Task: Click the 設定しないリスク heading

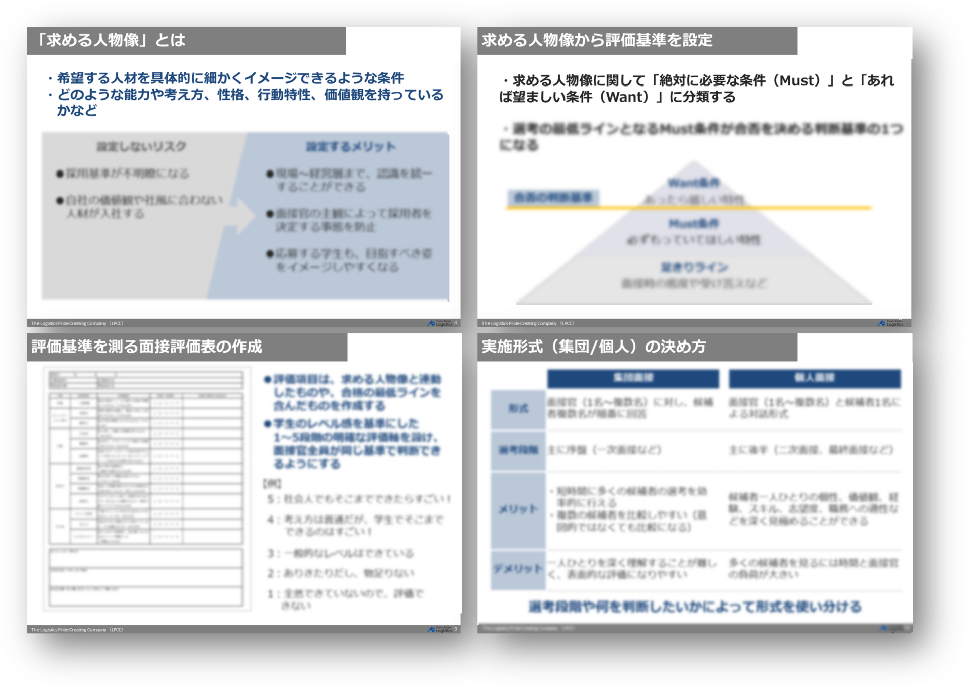Action: click(141, 147)
